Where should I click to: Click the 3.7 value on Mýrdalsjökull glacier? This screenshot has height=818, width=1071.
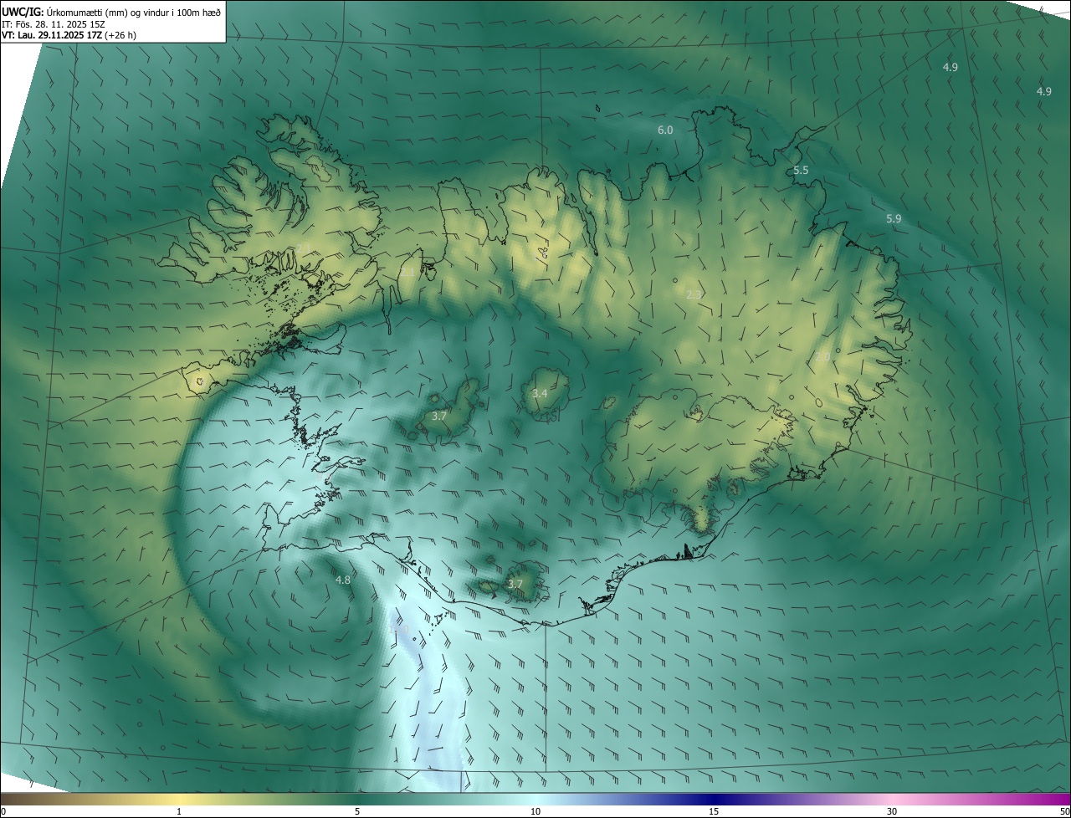pyautogui.click(x=515, y=585)
